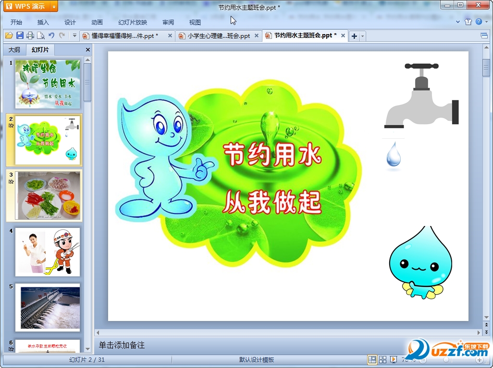493x368 pixels.
Task: Close the 小学生心理健...班会.ppt tab
Action: (257, 36)
